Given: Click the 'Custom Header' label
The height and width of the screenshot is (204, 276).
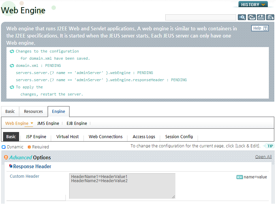Looking at the screenshot, I should click(x=25, y=176).
